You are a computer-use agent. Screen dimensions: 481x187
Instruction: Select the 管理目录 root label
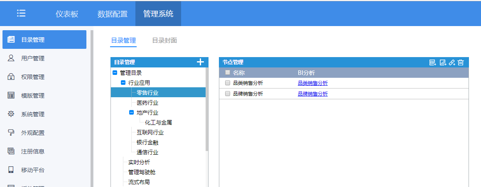pos(131,73)
